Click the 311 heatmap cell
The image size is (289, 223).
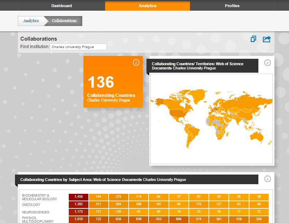coord(99,204)
